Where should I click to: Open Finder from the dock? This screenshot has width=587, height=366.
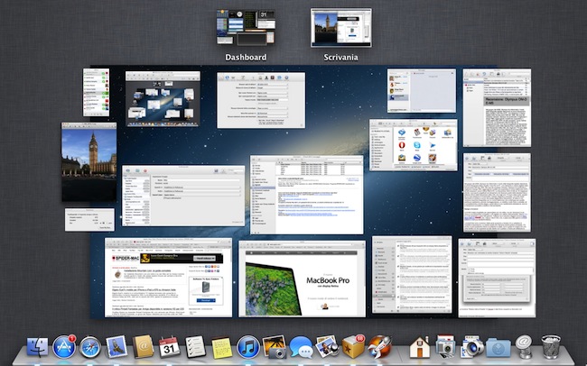tap(39, 347)
